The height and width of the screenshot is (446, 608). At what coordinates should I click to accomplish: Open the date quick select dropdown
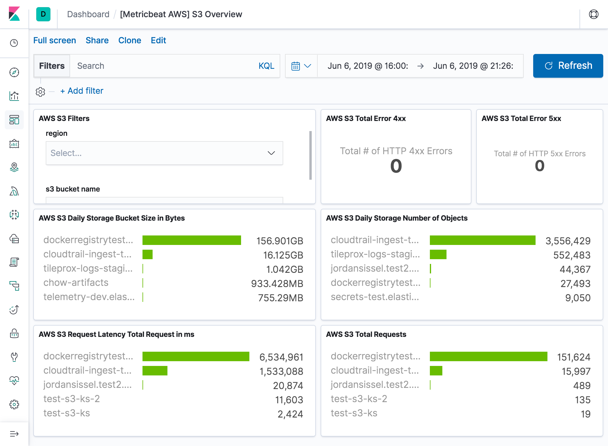pyautogui.click(x=301, y=66)
